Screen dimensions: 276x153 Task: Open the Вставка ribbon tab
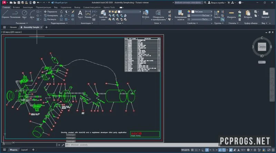(x=16, y=7)
